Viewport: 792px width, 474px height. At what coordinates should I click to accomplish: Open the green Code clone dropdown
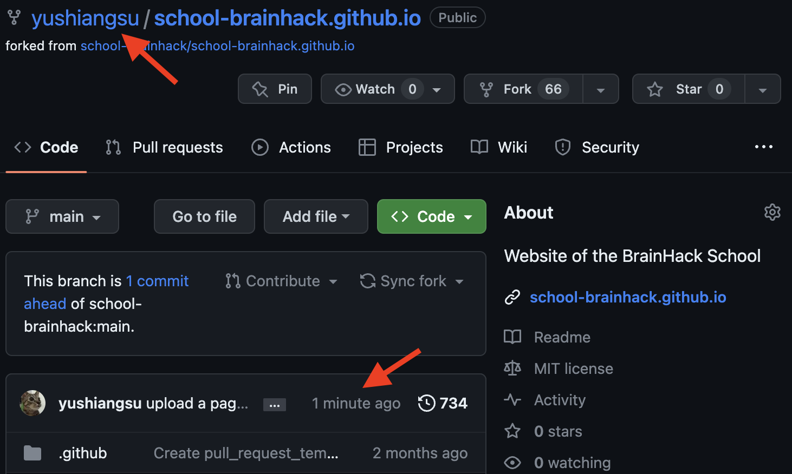pos(432,216)
